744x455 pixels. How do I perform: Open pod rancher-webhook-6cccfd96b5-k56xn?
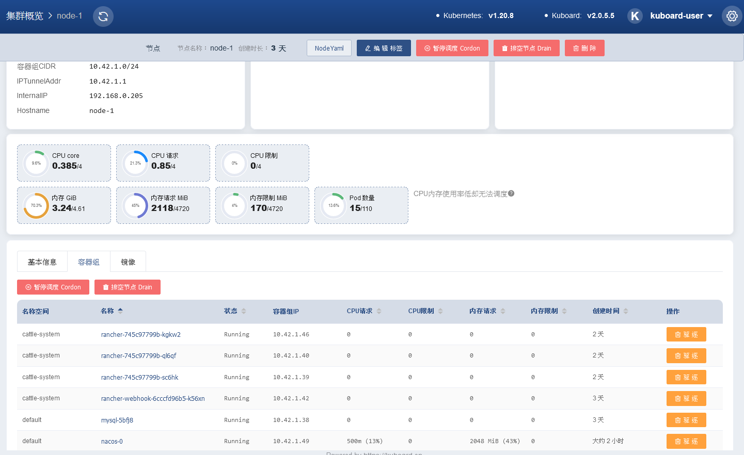(153, 398)
